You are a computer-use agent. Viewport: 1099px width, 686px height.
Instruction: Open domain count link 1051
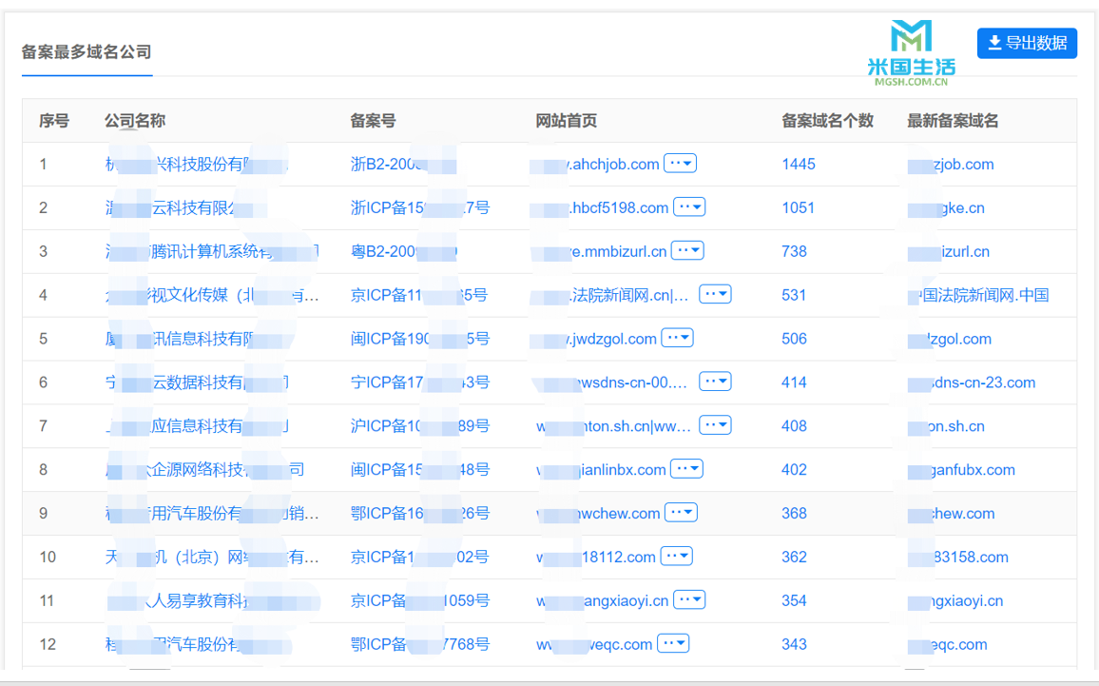[798, 207]
